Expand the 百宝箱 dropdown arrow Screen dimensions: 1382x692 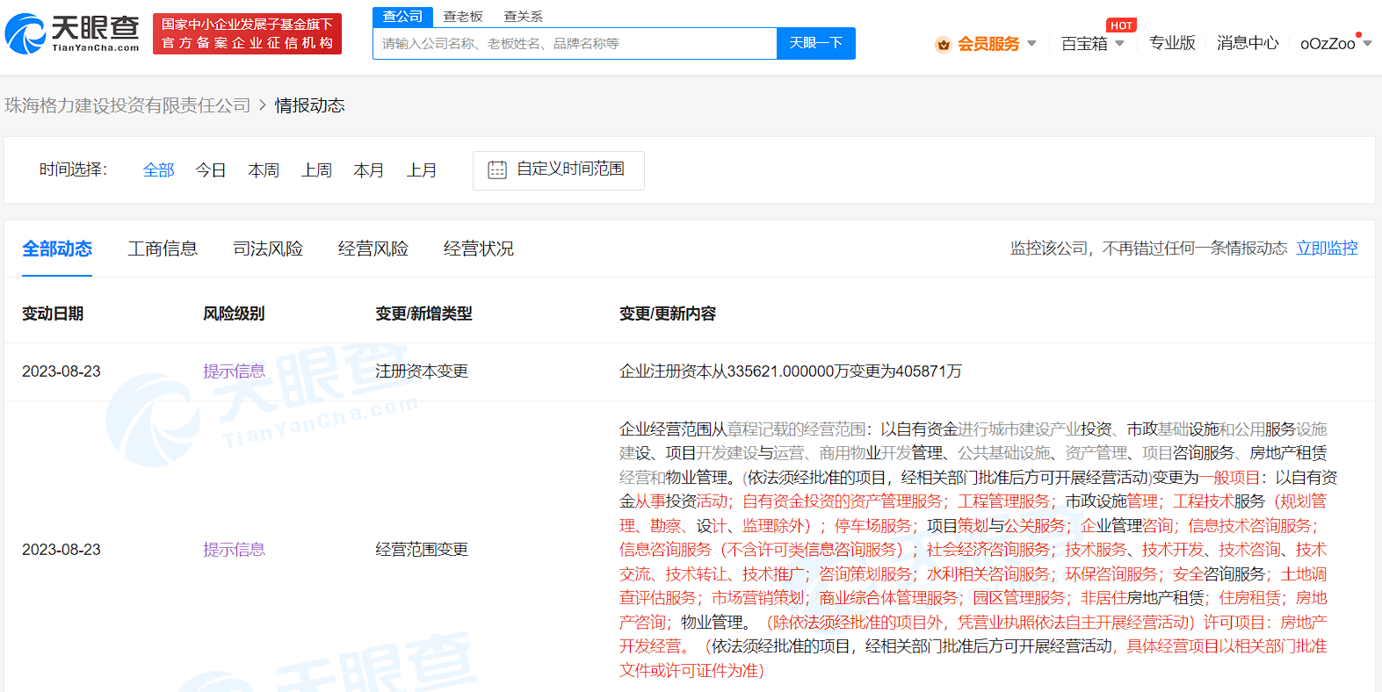point(1119,43)
